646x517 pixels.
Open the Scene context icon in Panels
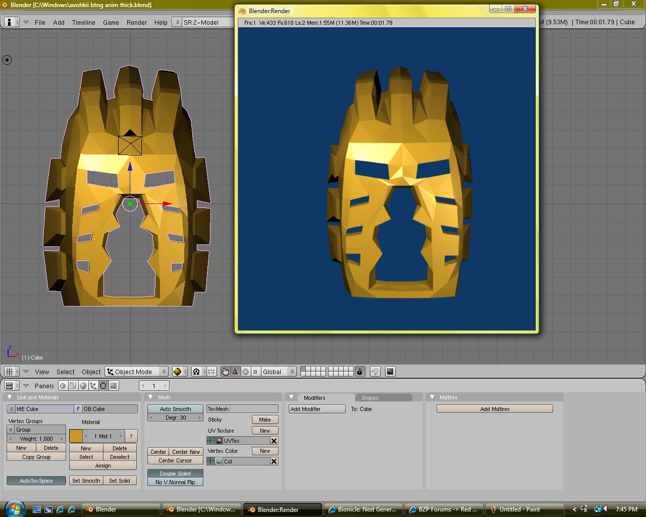114,386
